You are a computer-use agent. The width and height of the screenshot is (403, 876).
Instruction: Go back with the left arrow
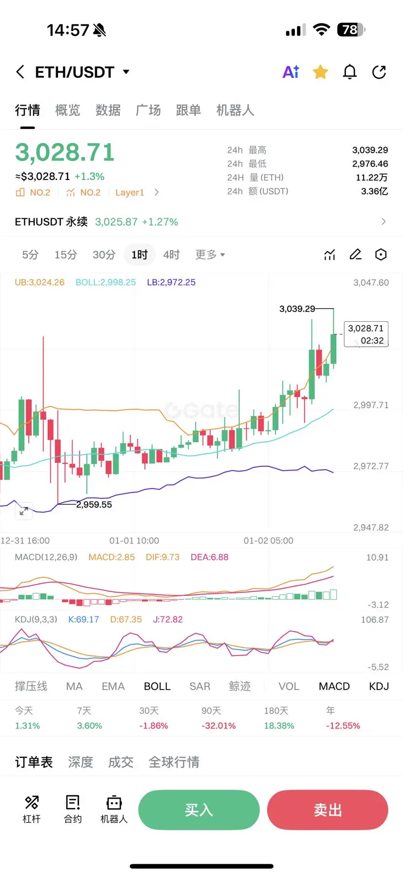pos(20,72)
